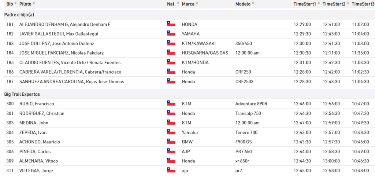Click the sort arrows next to Modelo
375x176 pixels.
tap(254, 4)
